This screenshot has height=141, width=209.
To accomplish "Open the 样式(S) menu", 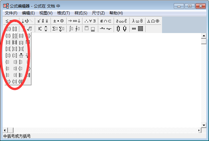I will tap(81, 13).
